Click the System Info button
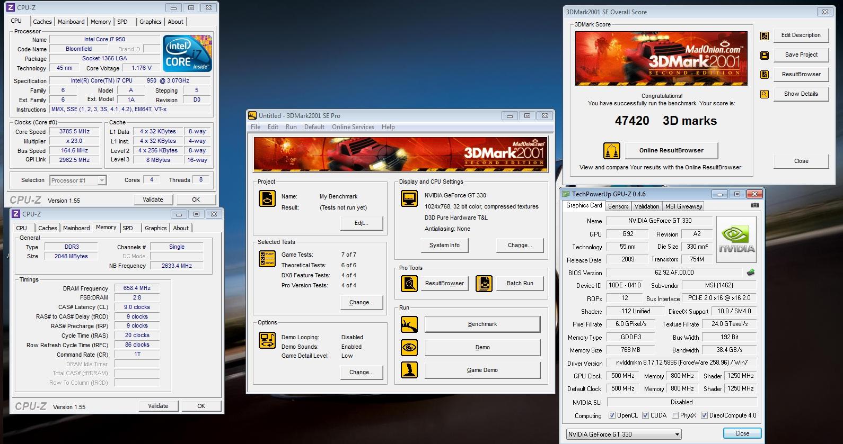 point(444,246)
